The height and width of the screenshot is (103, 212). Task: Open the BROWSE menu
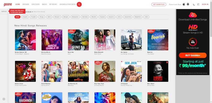coord(26,4)
